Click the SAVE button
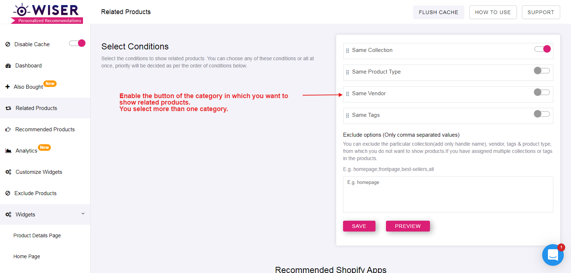571x273 pixels. pyautogui.click(x=359, y=226)
